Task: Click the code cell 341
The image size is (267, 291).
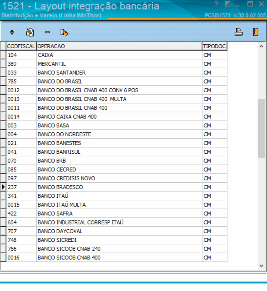Action: 21,196
